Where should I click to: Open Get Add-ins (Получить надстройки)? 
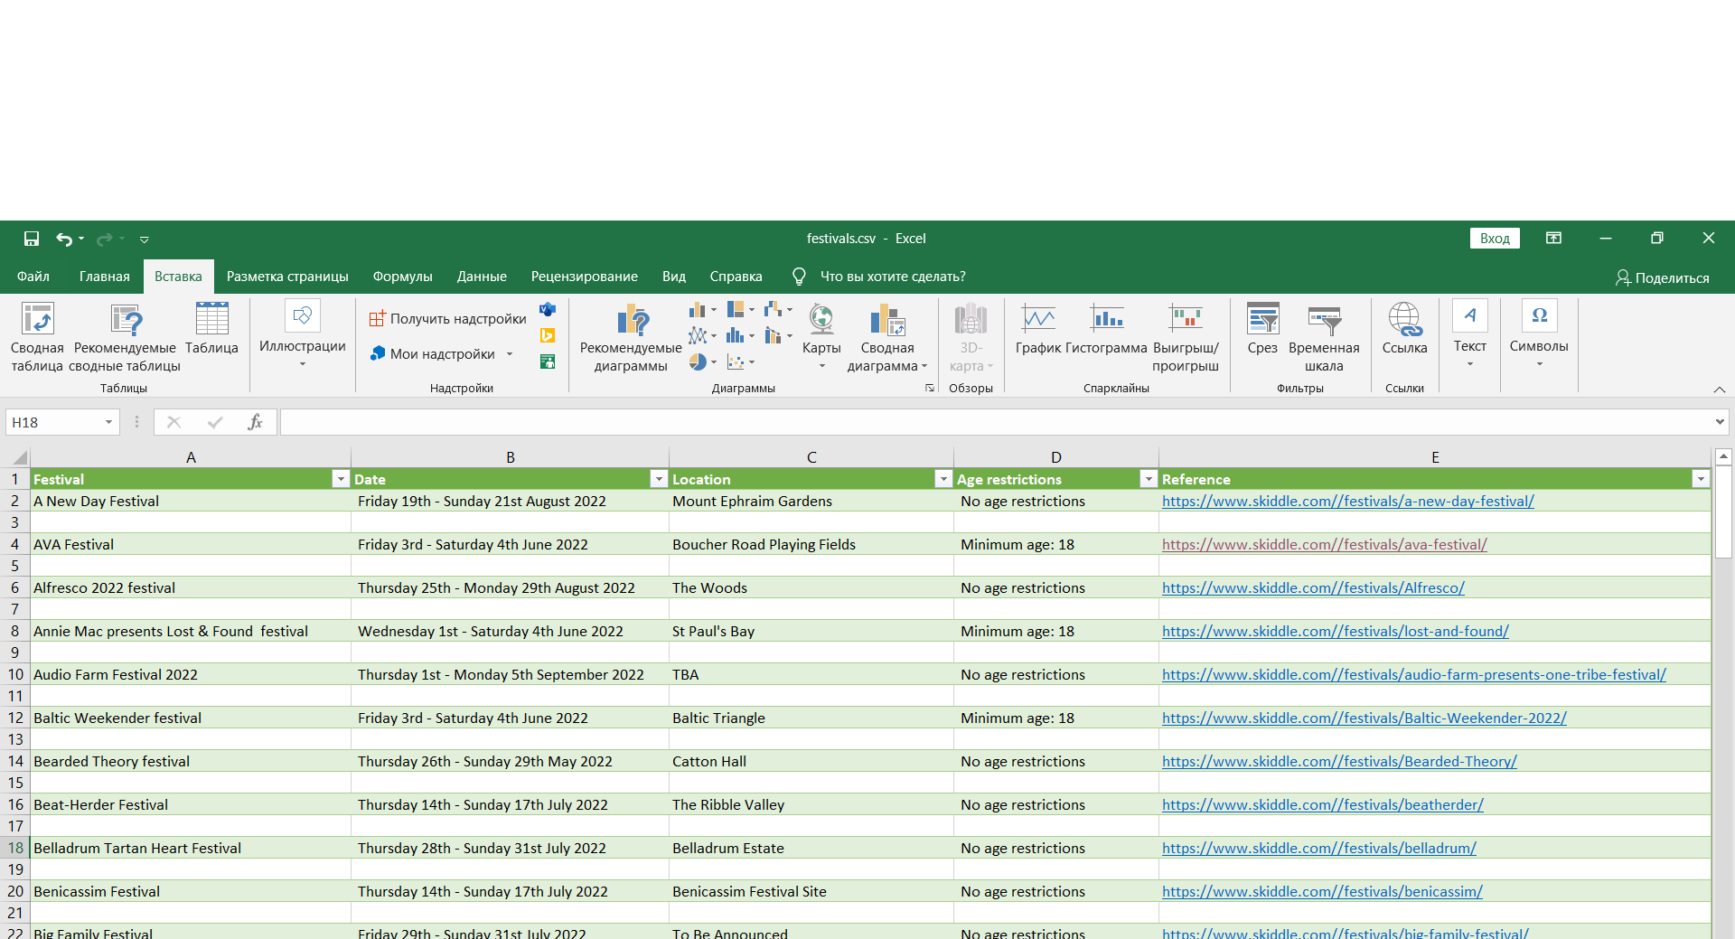coord(447,319)
